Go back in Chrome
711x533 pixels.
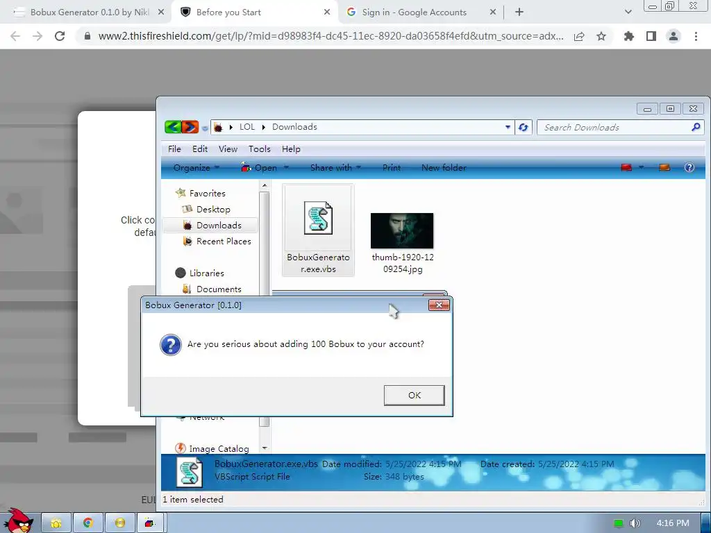pyautogui.click(x=15, y=36)
